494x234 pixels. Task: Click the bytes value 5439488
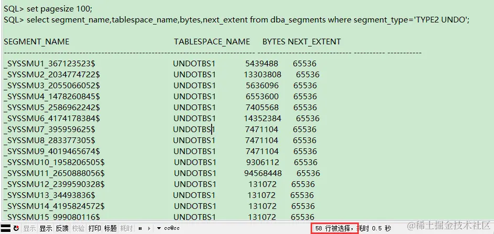(262, 64)
